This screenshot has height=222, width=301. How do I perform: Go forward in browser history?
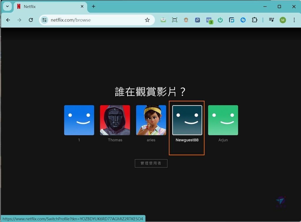[x=19, y=20]
